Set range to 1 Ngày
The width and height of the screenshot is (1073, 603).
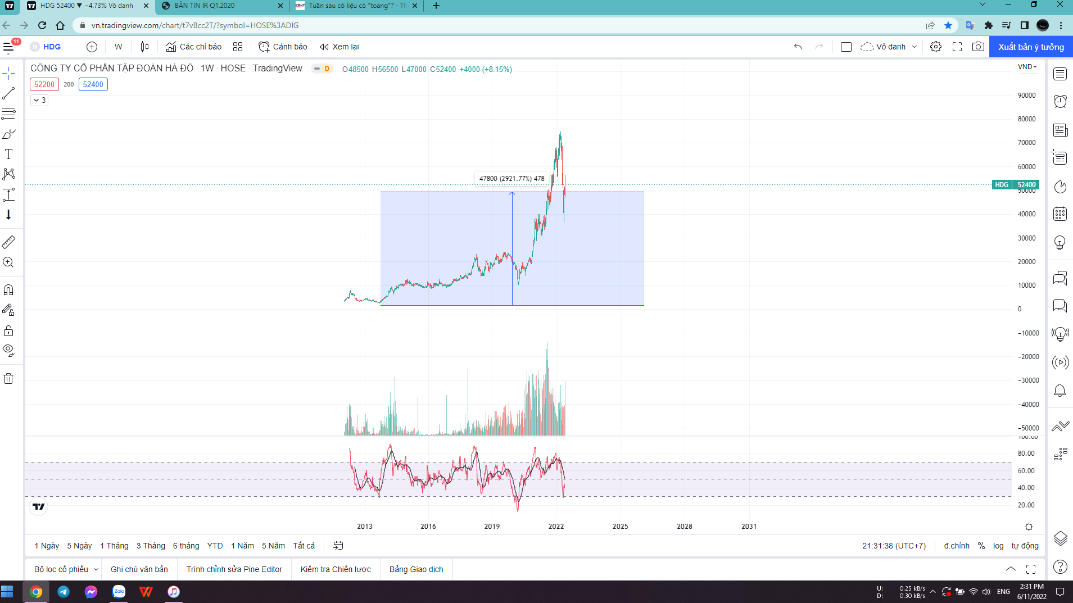pos(47,546)
